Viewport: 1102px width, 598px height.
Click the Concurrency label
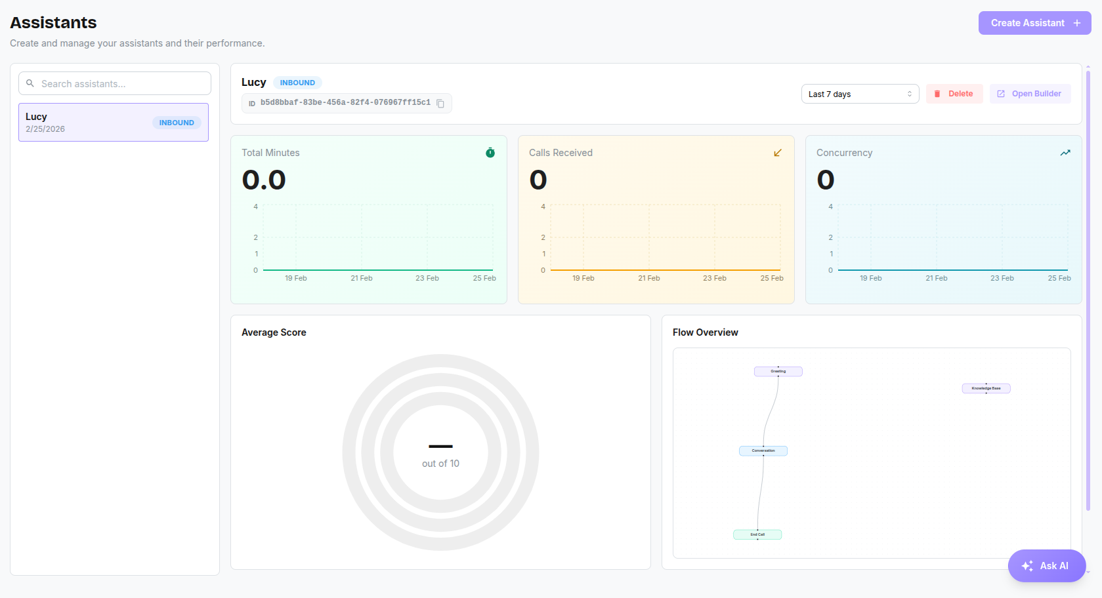tap(844, 153)
